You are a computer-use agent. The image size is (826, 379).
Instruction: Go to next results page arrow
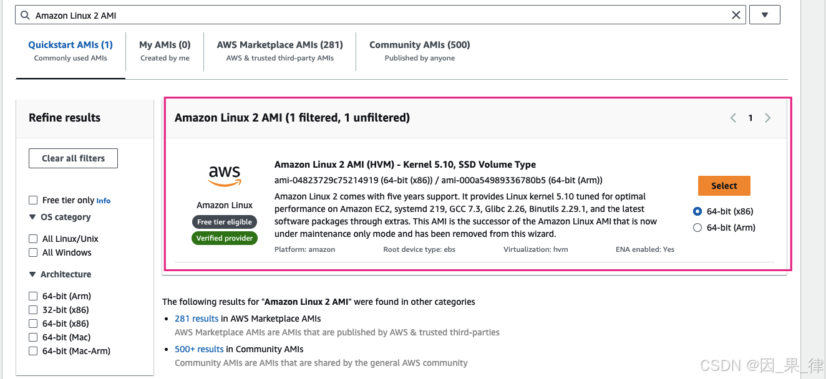click(x=768, y=118)
